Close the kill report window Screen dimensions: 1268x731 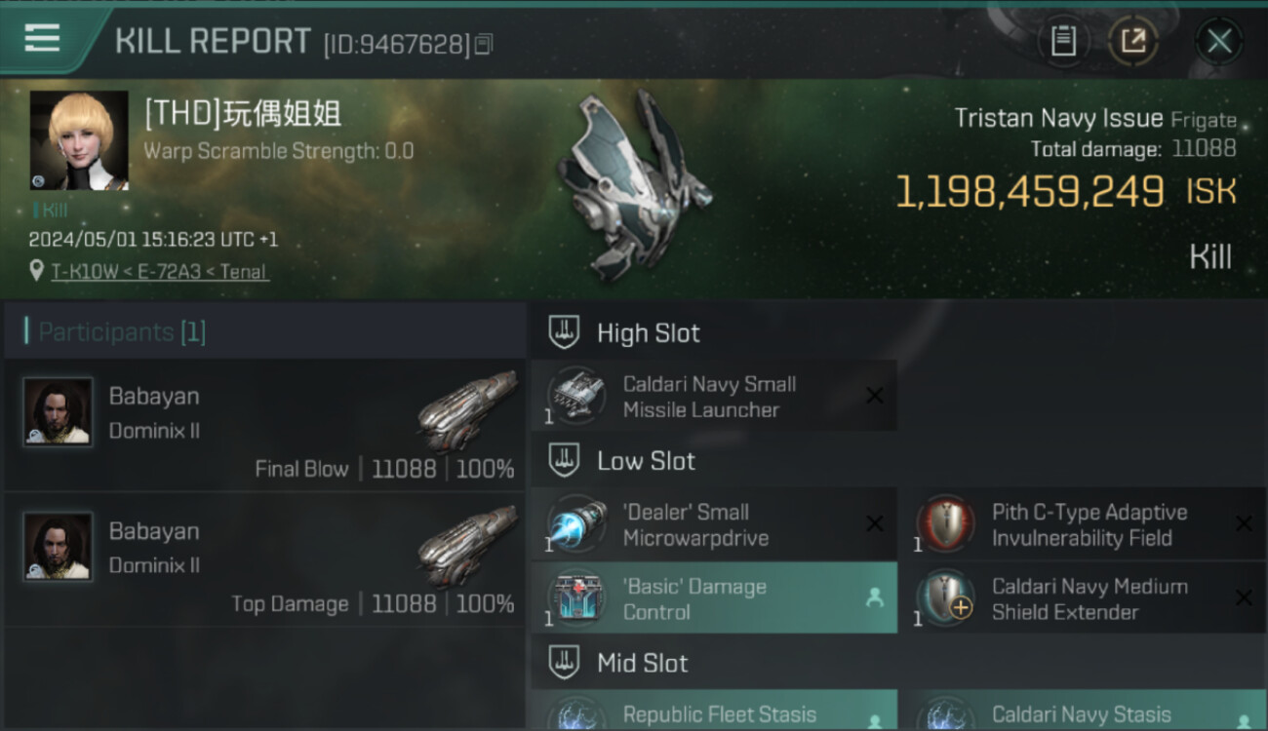[1219, 41]
